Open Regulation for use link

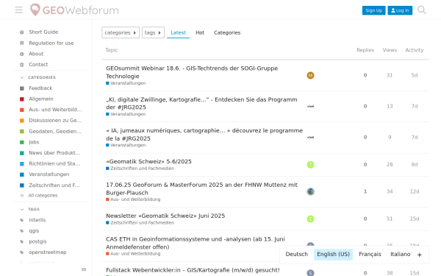tap(51, 43)
